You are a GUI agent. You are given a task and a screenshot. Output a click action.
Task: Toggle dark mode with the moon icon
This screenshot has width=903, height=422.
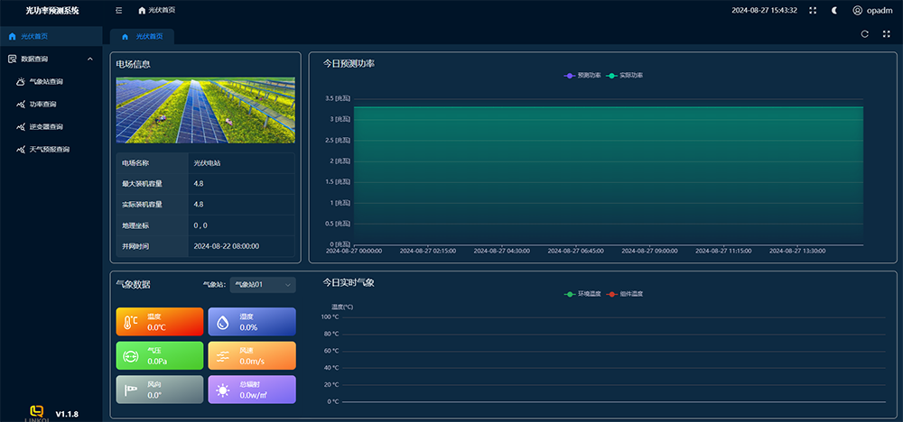(834, 10)
